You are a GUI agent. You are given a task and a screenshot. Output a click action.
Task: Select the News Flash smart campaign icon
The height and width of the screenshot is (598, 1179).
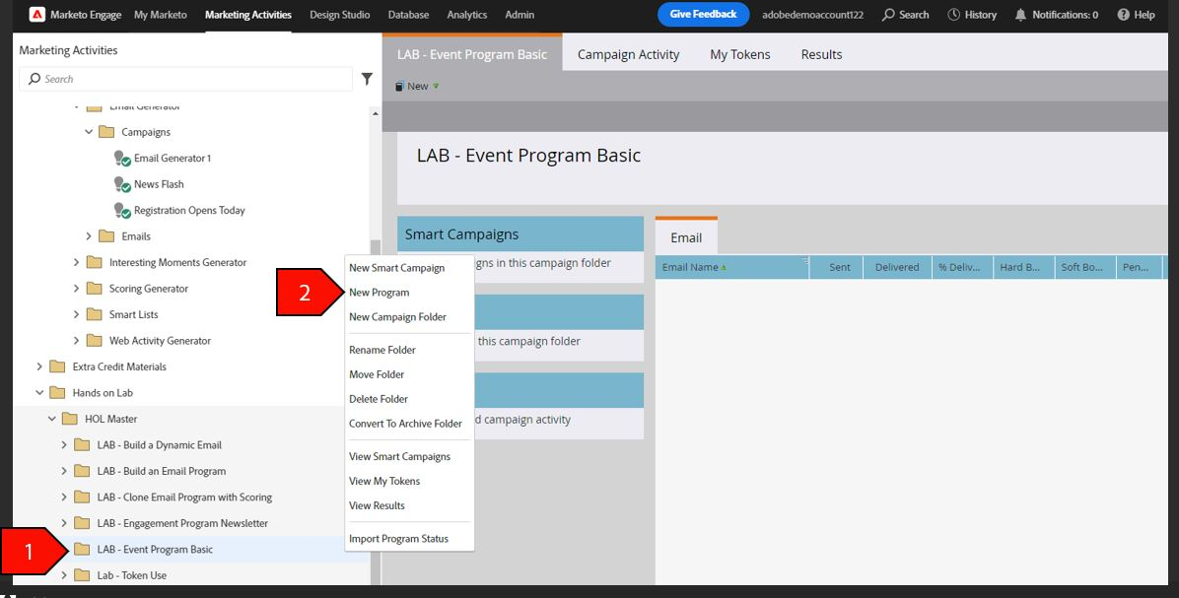pyautogui.click(x=122, y=185)
